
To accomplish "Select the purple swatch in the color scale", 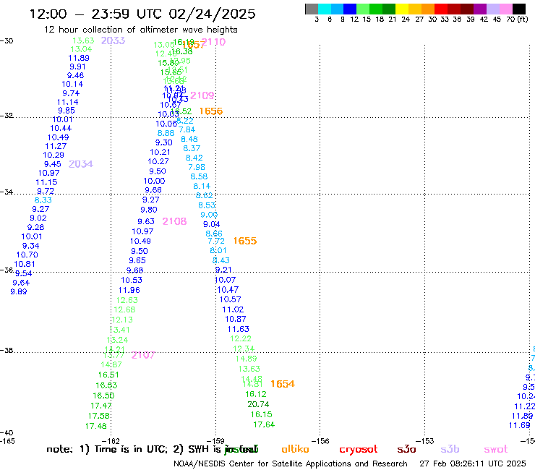I will (x=480, y=9).
